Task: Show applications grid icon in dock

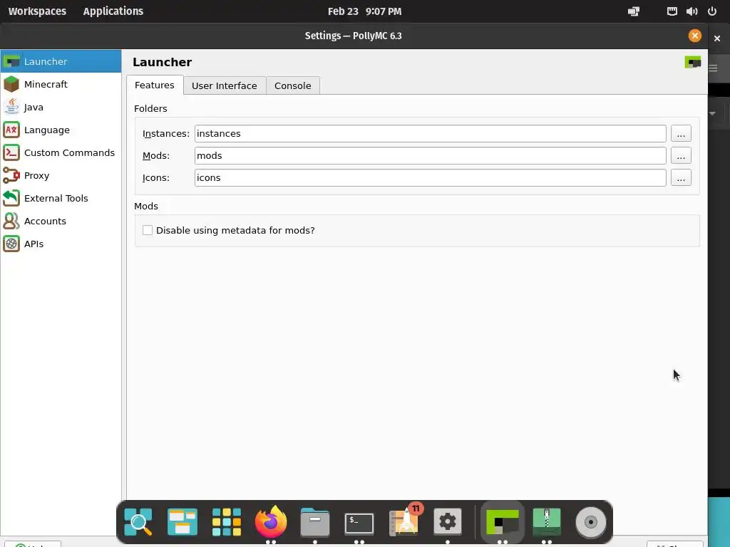Action: point(226,522)
